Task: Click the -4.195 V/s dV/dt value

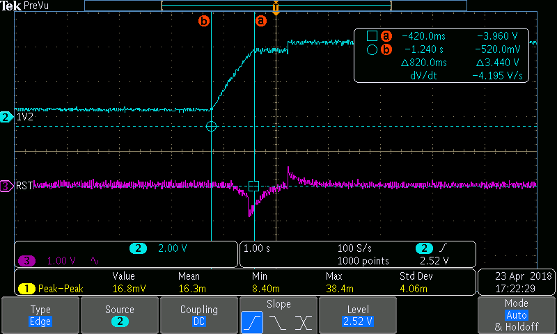Action: coord(497,76)
